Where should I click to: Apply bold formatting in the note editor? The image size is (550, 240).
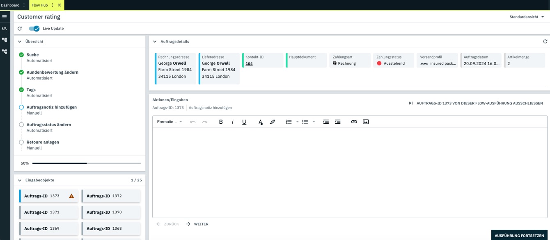click(221, 122)
